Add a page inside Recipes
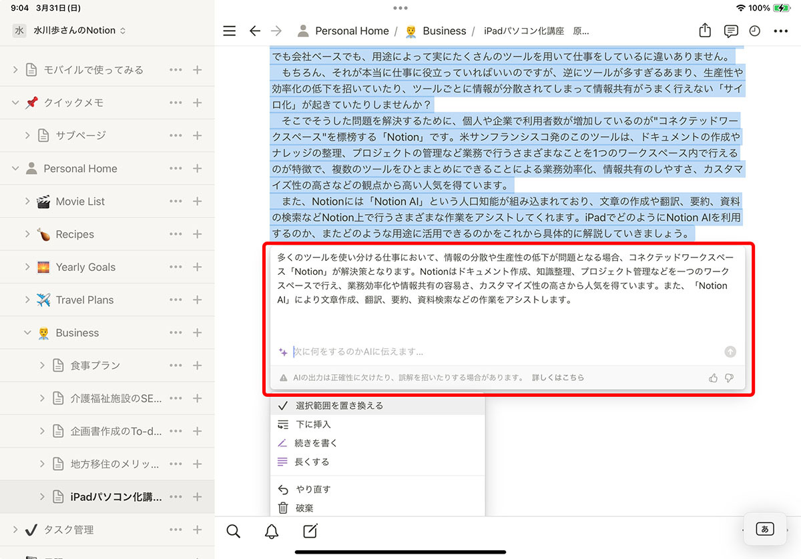 coord(198,233)
